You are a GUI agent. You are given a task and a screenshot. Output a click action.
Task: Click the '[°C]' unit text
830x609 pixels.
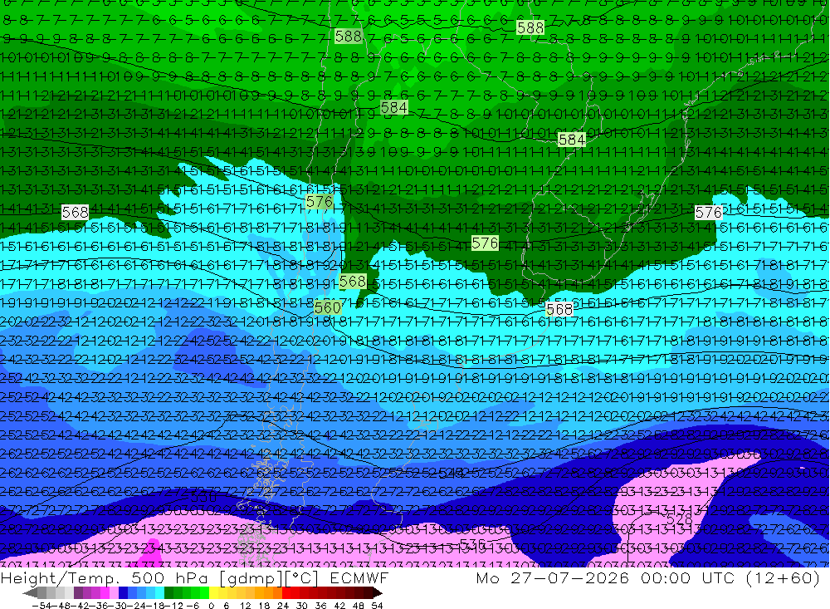(x=301, y=578)
